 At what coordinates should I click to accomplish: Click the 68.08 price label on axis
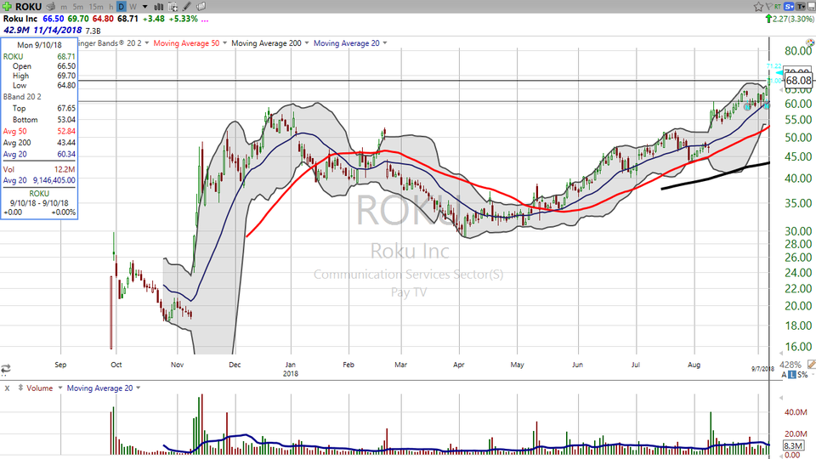(798, 80)
